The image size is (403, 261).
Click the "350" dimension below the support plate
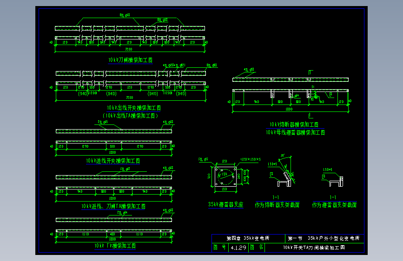[x=225, y=189]
